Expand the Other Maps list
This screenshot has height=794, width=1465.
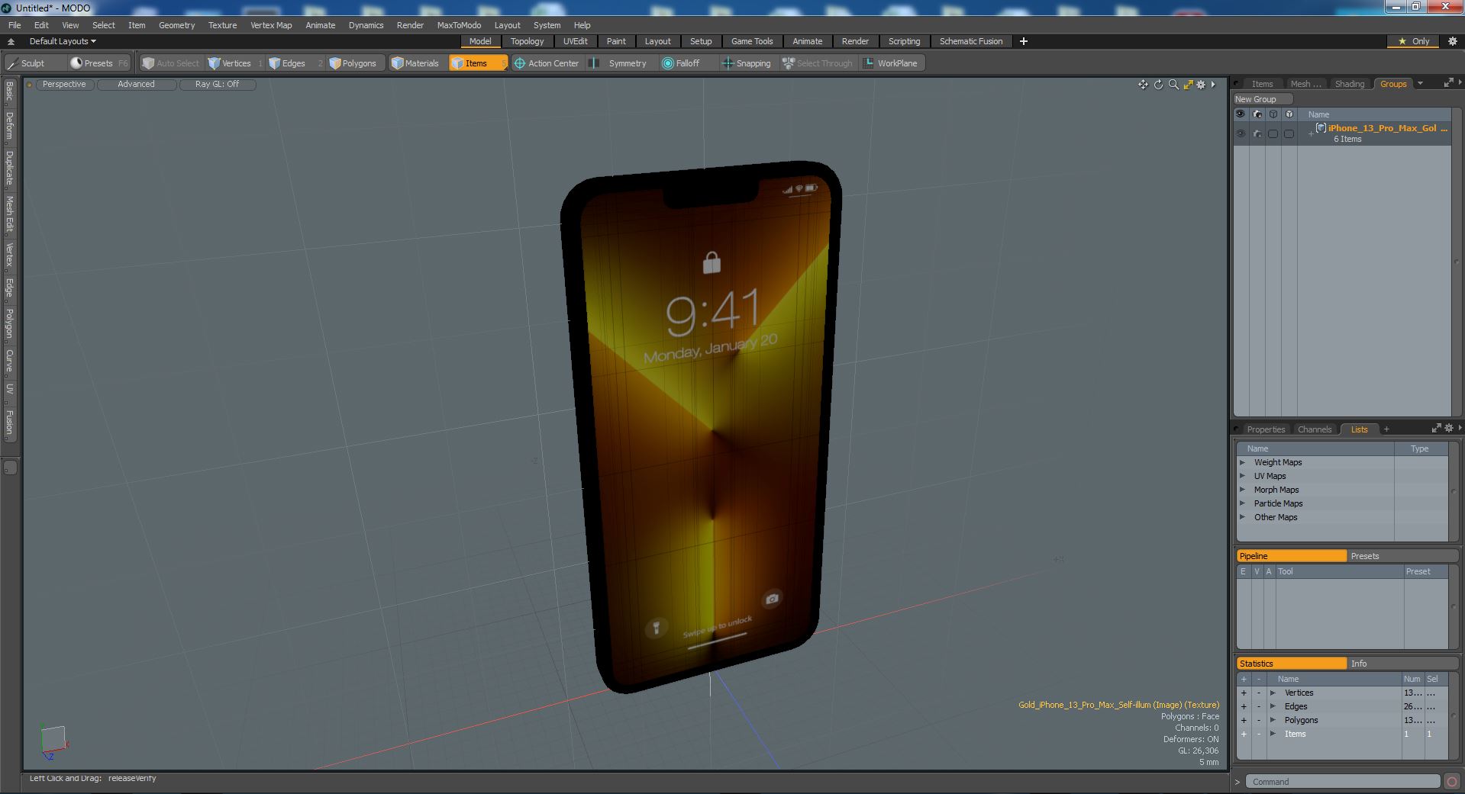(1242, 517)
